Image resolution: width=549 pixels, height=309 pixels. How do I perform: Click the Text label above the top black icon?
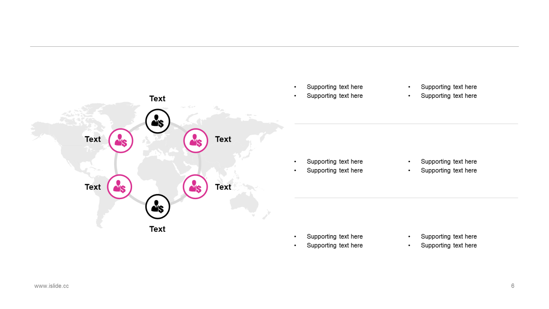click(x=157, y=99)
